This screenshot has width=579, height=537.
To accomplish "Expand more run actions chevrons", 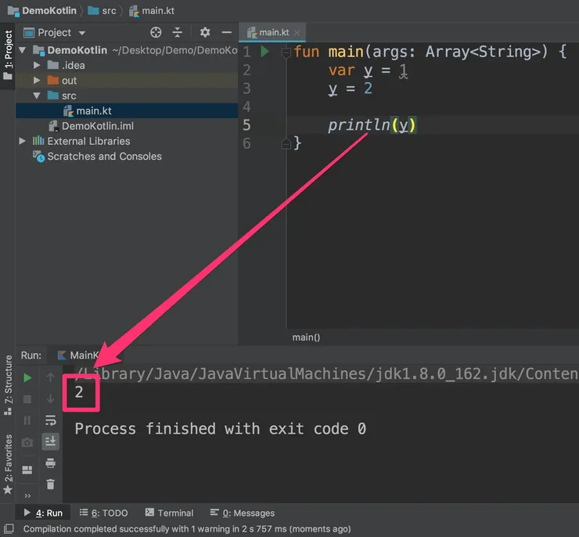I will click(27, 496).
